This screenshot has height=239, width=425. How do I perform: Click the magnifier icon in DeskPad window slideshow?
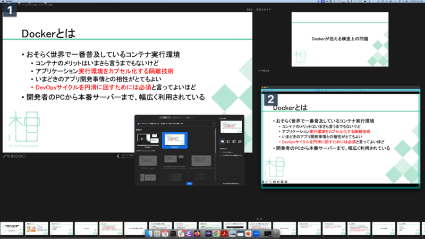[270, 182]
